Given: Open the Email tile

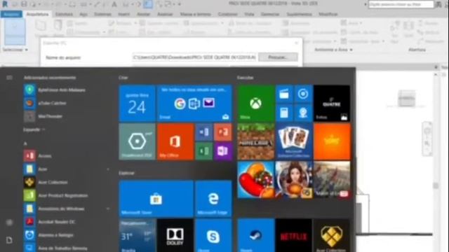Looking at the screenshot, I should pyautogui.click(x=194, y=104).
